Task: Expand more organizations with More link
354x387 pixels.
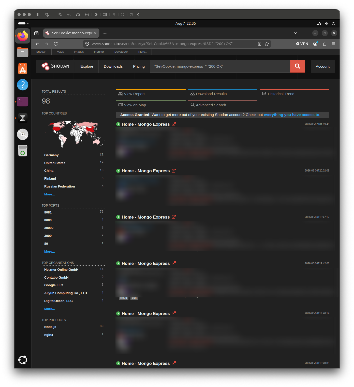Action: click(x=50, y=309)
